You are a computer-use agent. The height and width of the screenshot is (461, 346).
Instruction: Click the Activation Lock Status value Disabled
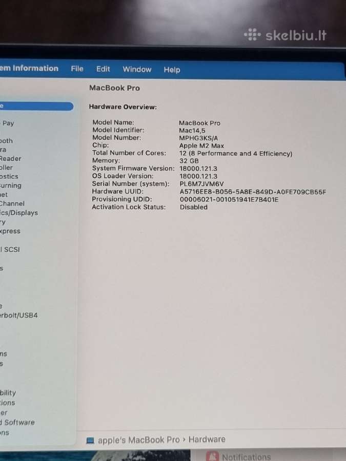[x=194, y=207]
